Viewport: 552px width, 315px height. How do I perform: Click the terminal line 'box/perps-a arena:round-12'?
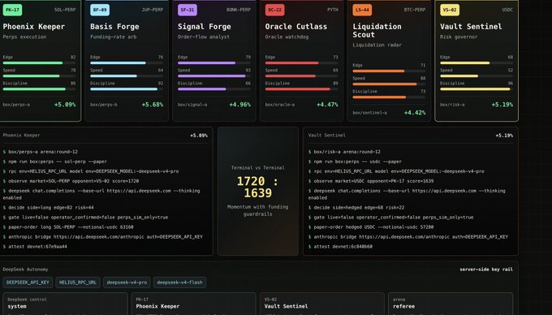pyautogui.click(x=40, y=152)
